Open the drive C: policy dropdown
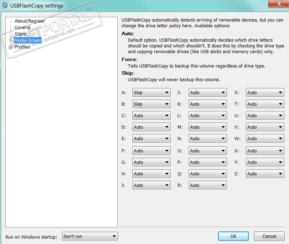Image resolution: width=289 pixels, height=244 pixels. (x=151, y=115)
